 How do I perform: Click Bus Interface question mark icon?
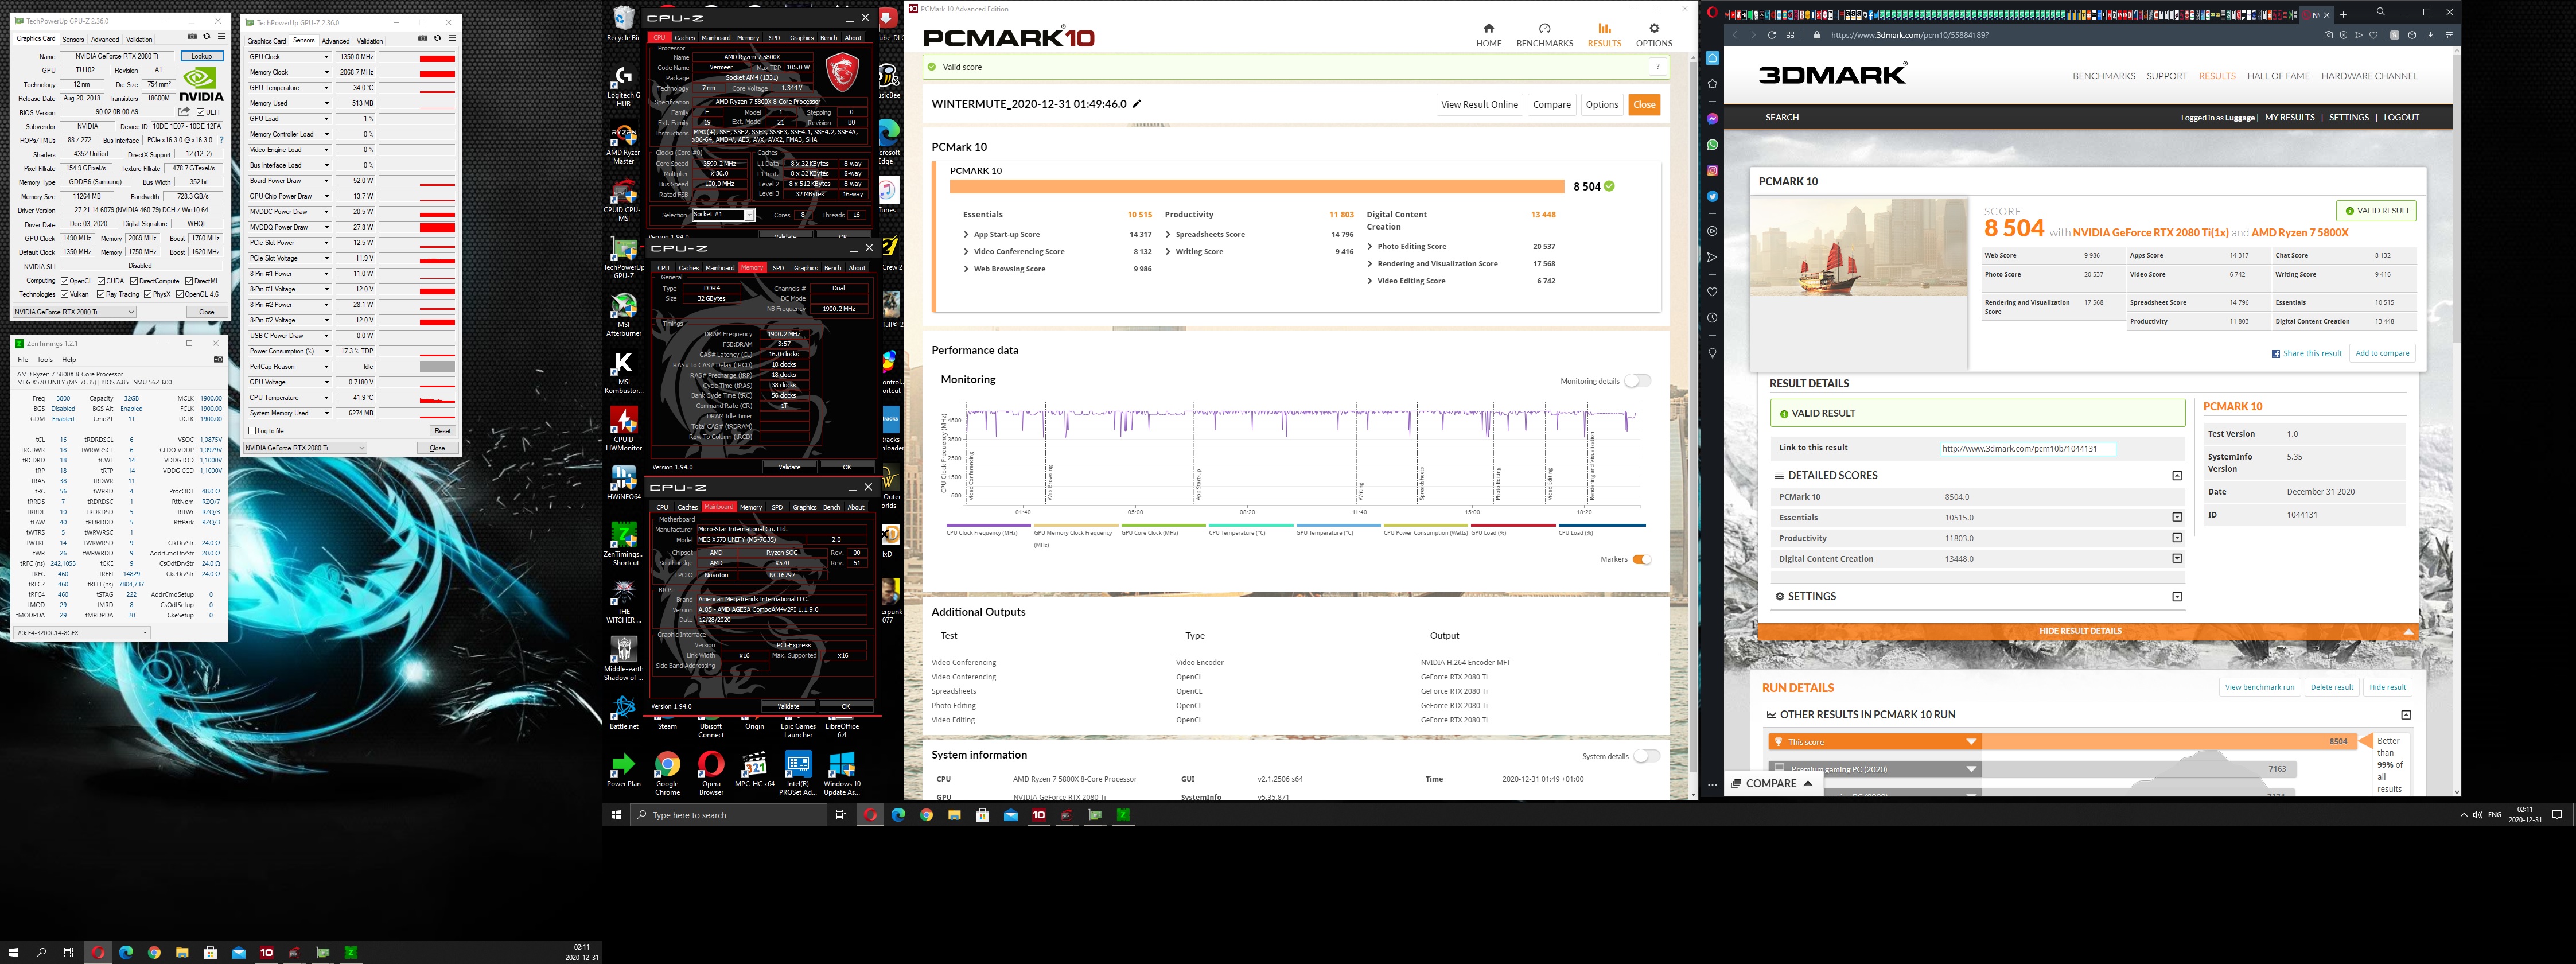click(222, 140)
